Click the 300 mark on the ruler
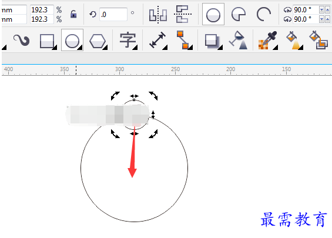Viewport: 332px width, 238px height. [120, 69]
